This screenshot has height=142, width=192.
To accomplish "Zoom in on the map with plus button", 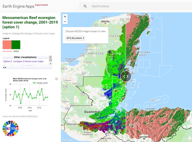I will tap(65, 17).
